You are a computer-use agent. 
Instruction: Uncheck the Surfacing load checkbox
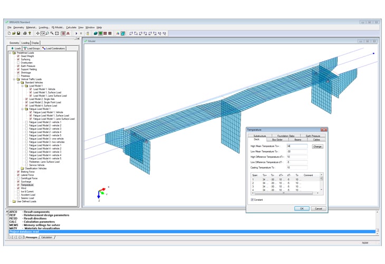tap(18, 59)
